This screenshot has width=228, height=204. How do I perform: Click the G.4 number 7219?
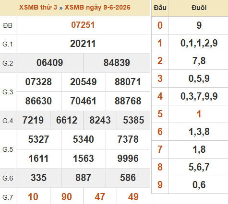tap(33, 120)
